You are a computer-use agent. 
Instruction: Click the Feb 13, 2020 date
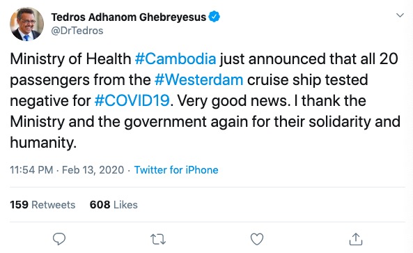93,170
